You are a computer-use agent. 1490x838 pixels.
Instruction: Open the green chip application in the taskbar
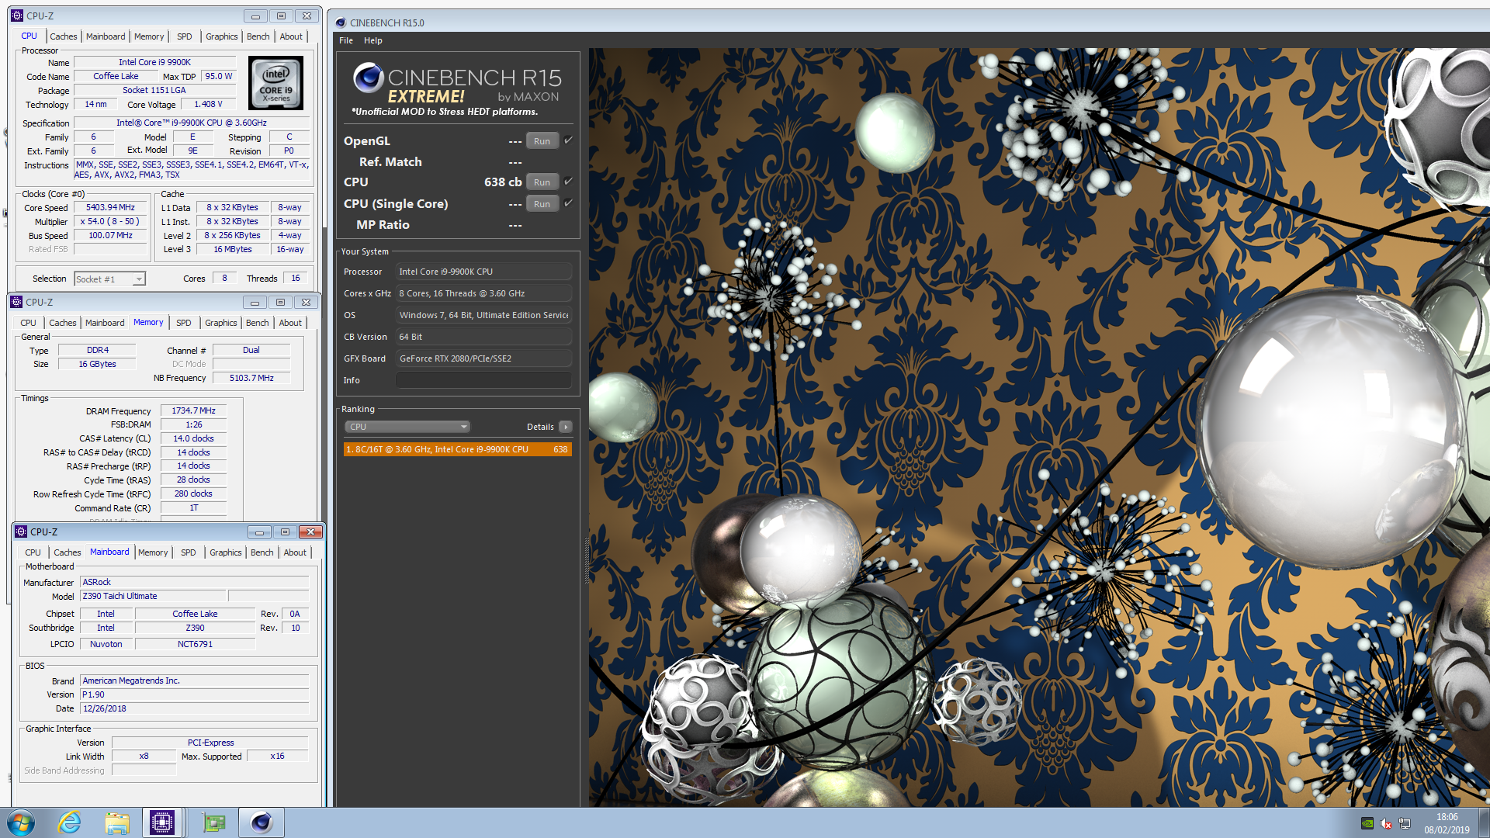coord(213,822)
